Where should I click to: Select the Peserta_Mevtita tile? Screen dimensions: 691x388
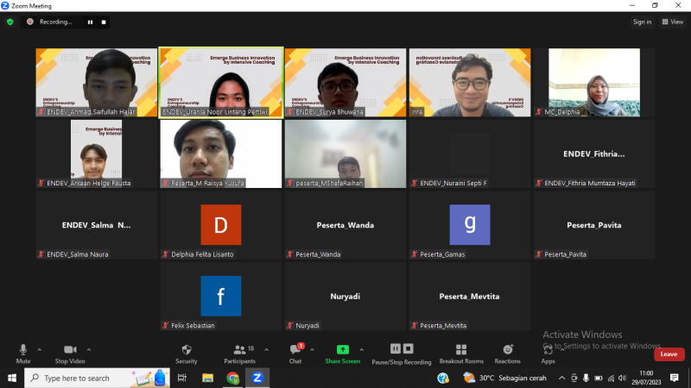pos(470,297)
